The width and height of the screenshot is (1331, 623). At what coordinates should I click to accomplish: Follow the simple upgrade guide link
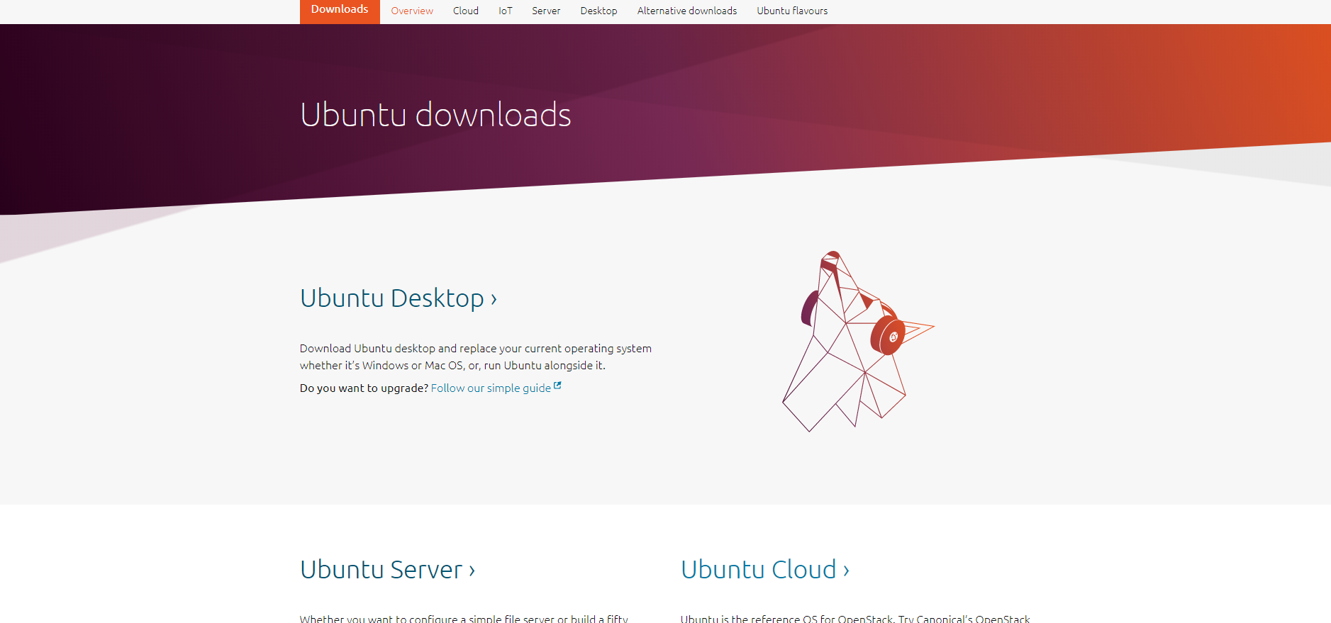pos(491,388)
